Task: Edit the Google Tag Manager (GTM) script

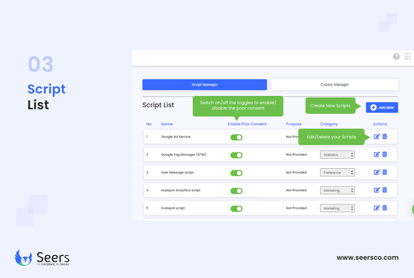Action: pos(377,154)
